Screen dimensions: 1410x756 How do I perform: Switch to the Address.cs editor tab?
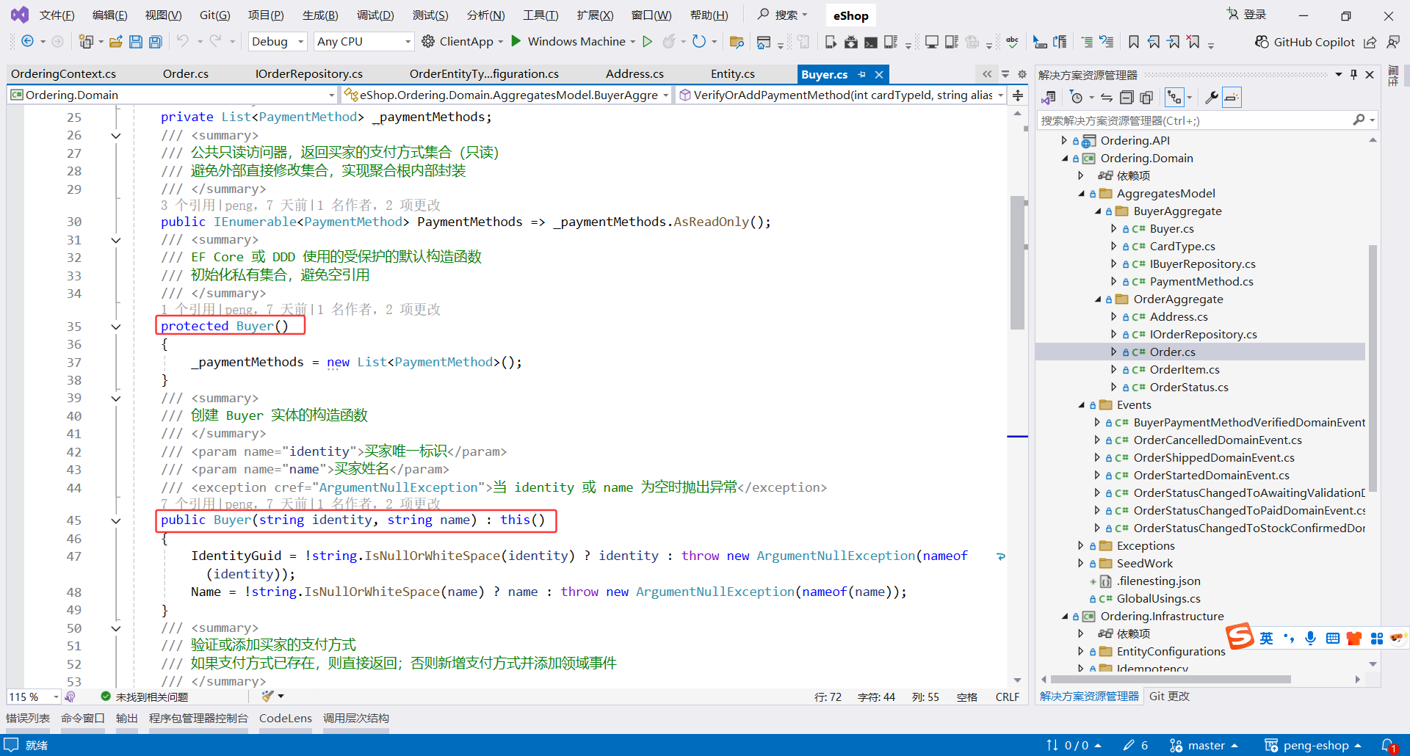click(x=634, y=74)
